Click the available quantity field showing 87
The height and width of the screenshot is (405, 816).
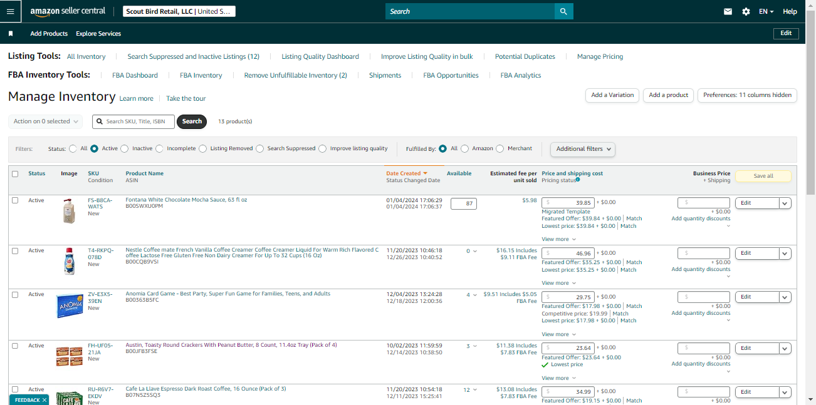coord(464,203)
